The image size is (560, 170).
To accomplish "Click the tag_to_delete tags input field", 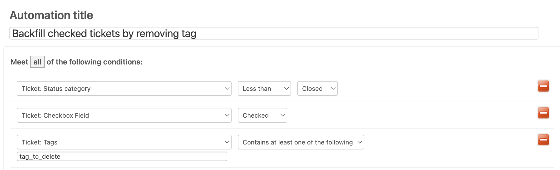I will click(122, 157).
